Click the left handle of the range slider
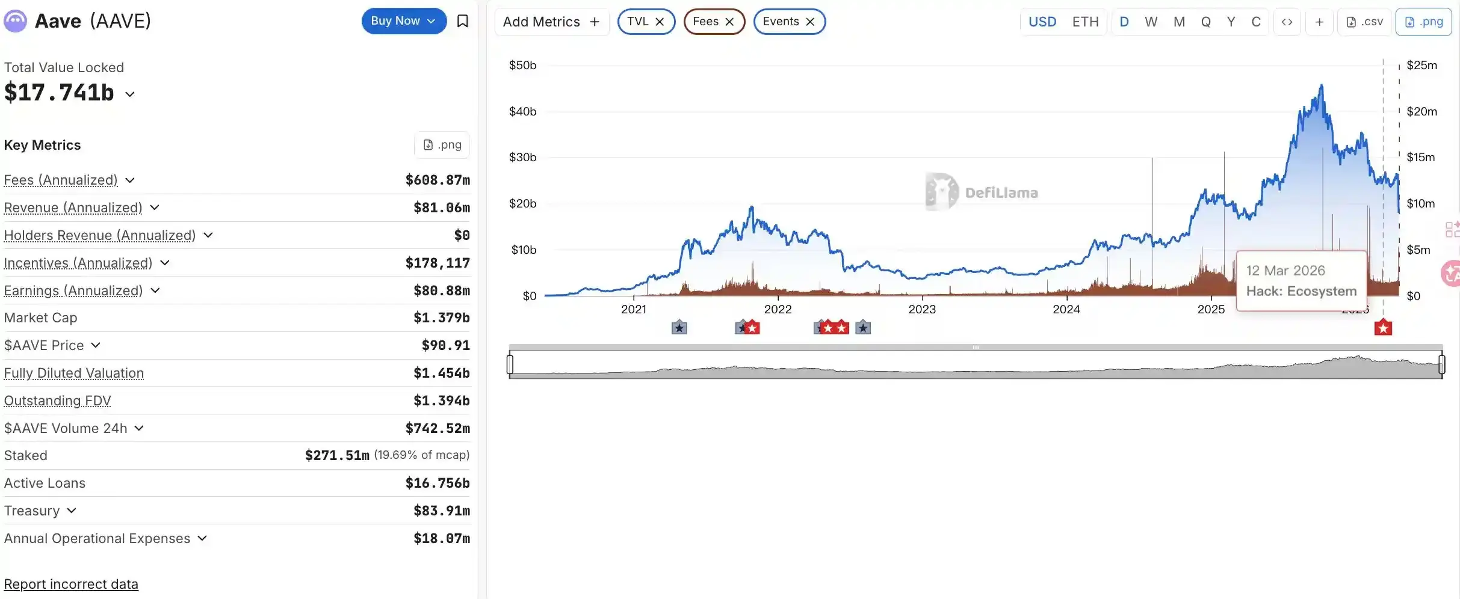1460x599 pixels. pyautogui.click(x=510, y=364)
